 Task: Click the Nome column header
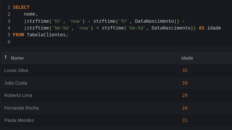tap(17, 58)
